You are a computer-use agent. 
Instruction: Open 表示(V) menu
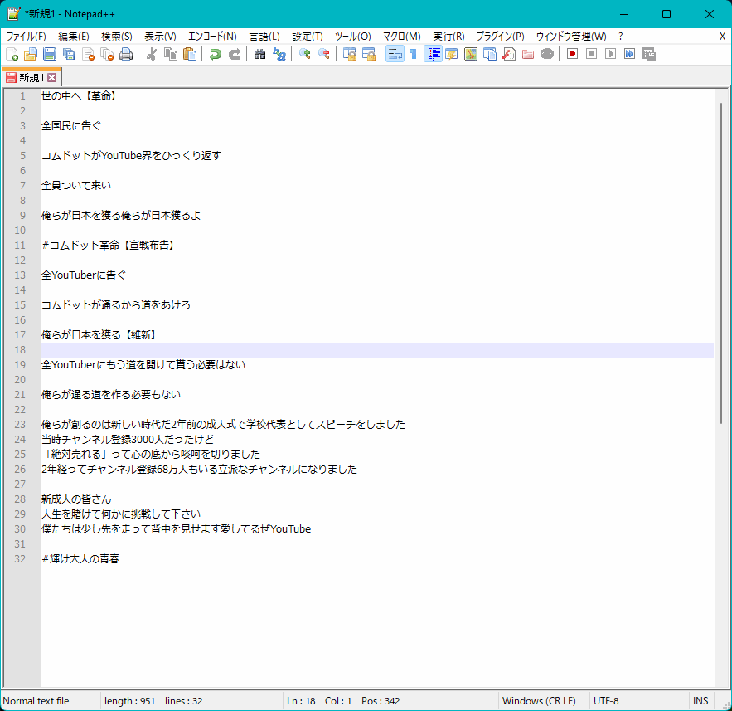point(160,37)
